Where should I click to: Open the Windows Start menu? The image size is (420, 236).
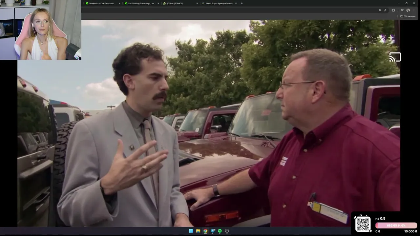tap(191, 231)
